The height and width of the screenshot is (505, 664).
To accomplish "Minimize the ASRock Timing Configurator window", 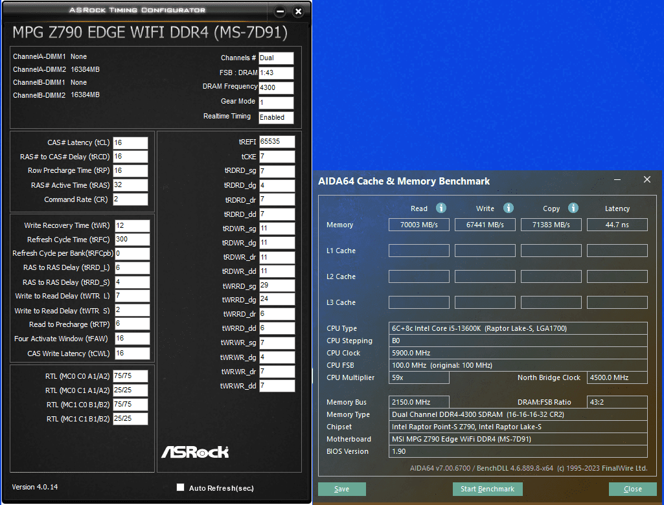I will click(280, 12).
